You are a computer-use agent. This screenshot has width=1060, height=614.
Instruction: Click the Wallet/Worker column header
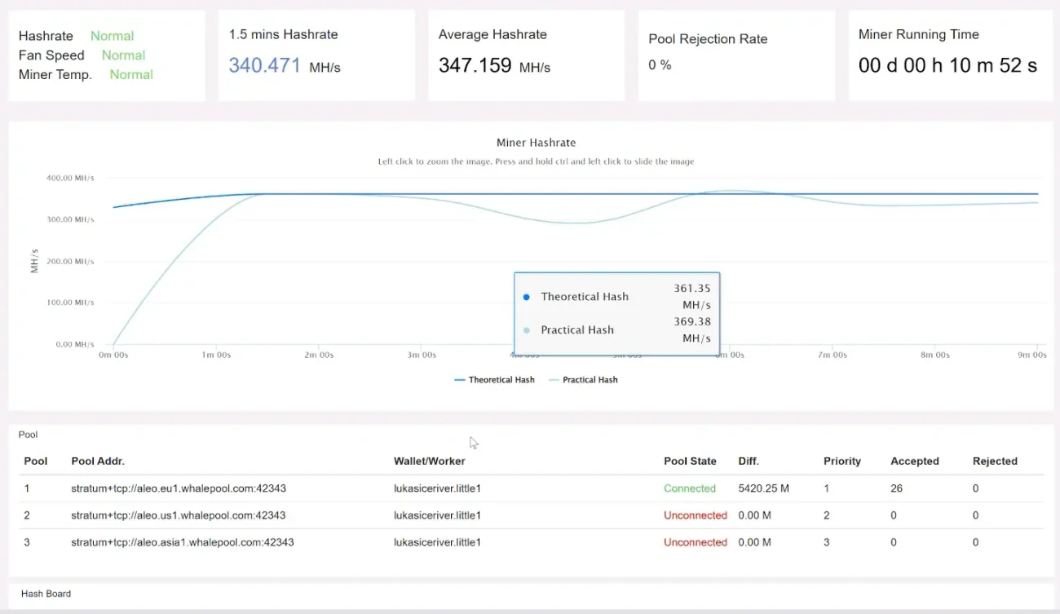click(429, 462)
